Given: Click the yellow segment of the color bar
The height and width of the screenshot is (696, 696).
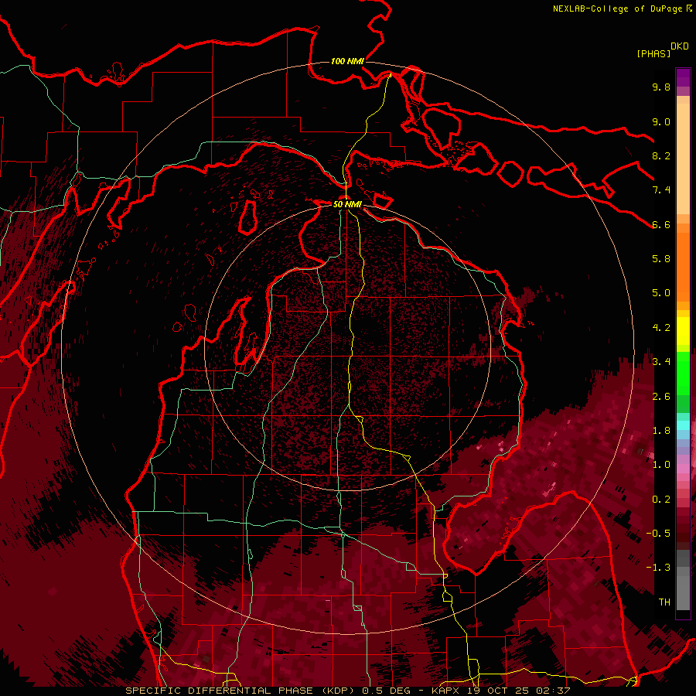Looking at the screenshot, I should 683,331.
